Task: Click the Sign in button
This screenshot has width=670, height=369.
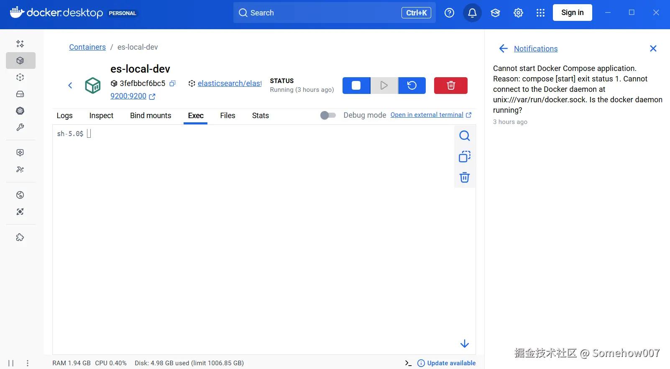Action: click(573, 13)
